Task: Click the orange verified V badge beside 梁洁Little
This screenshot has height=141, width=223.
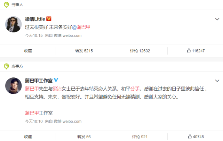Action: pyautogui.click(x=49, y=19)
